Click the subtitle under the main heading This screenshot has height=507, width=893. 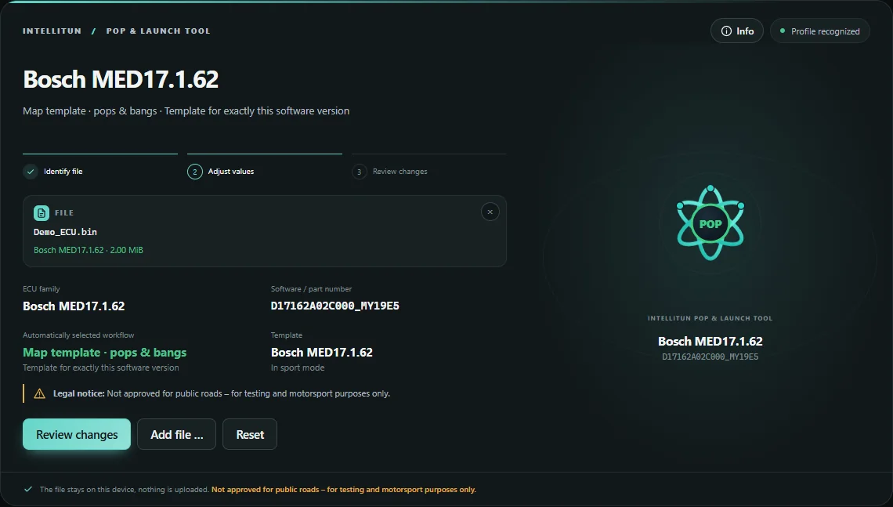(186, 111)
